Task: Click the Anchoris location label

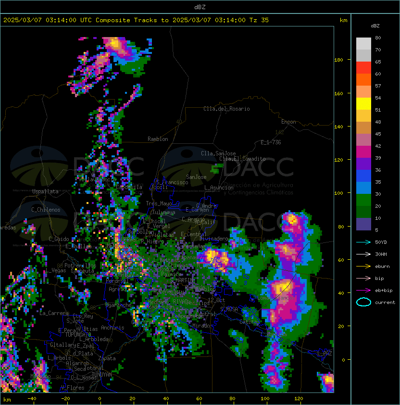Action: click(112, 328)
